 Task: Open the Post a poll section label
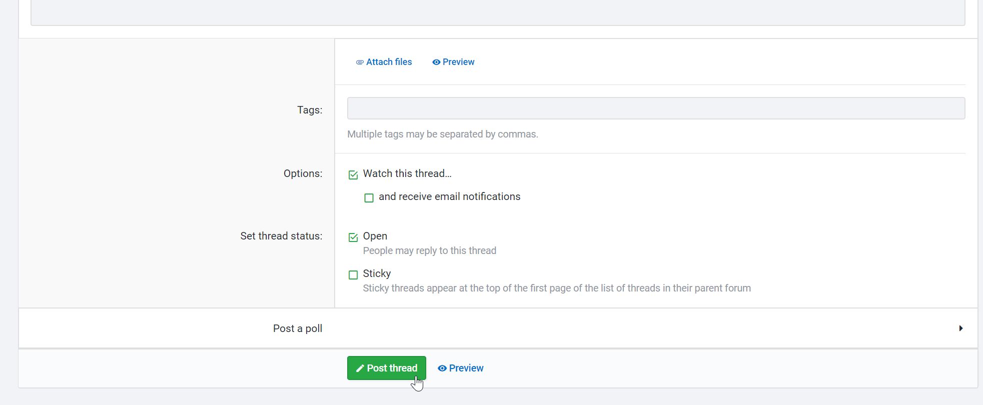(x=297, y=328)
